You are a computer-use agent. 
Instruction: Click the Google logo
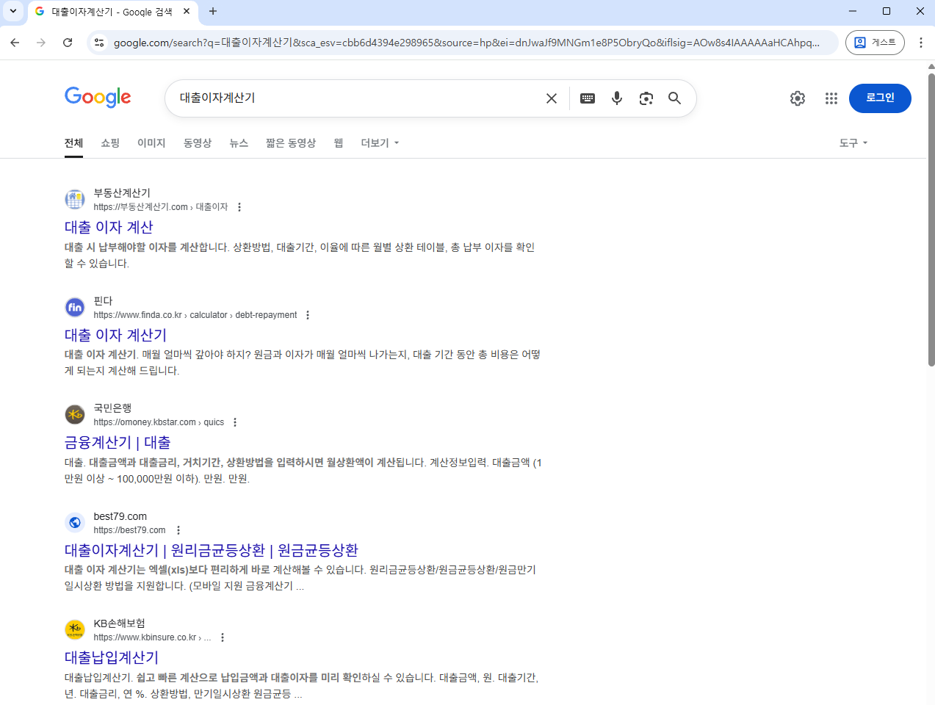98,97
